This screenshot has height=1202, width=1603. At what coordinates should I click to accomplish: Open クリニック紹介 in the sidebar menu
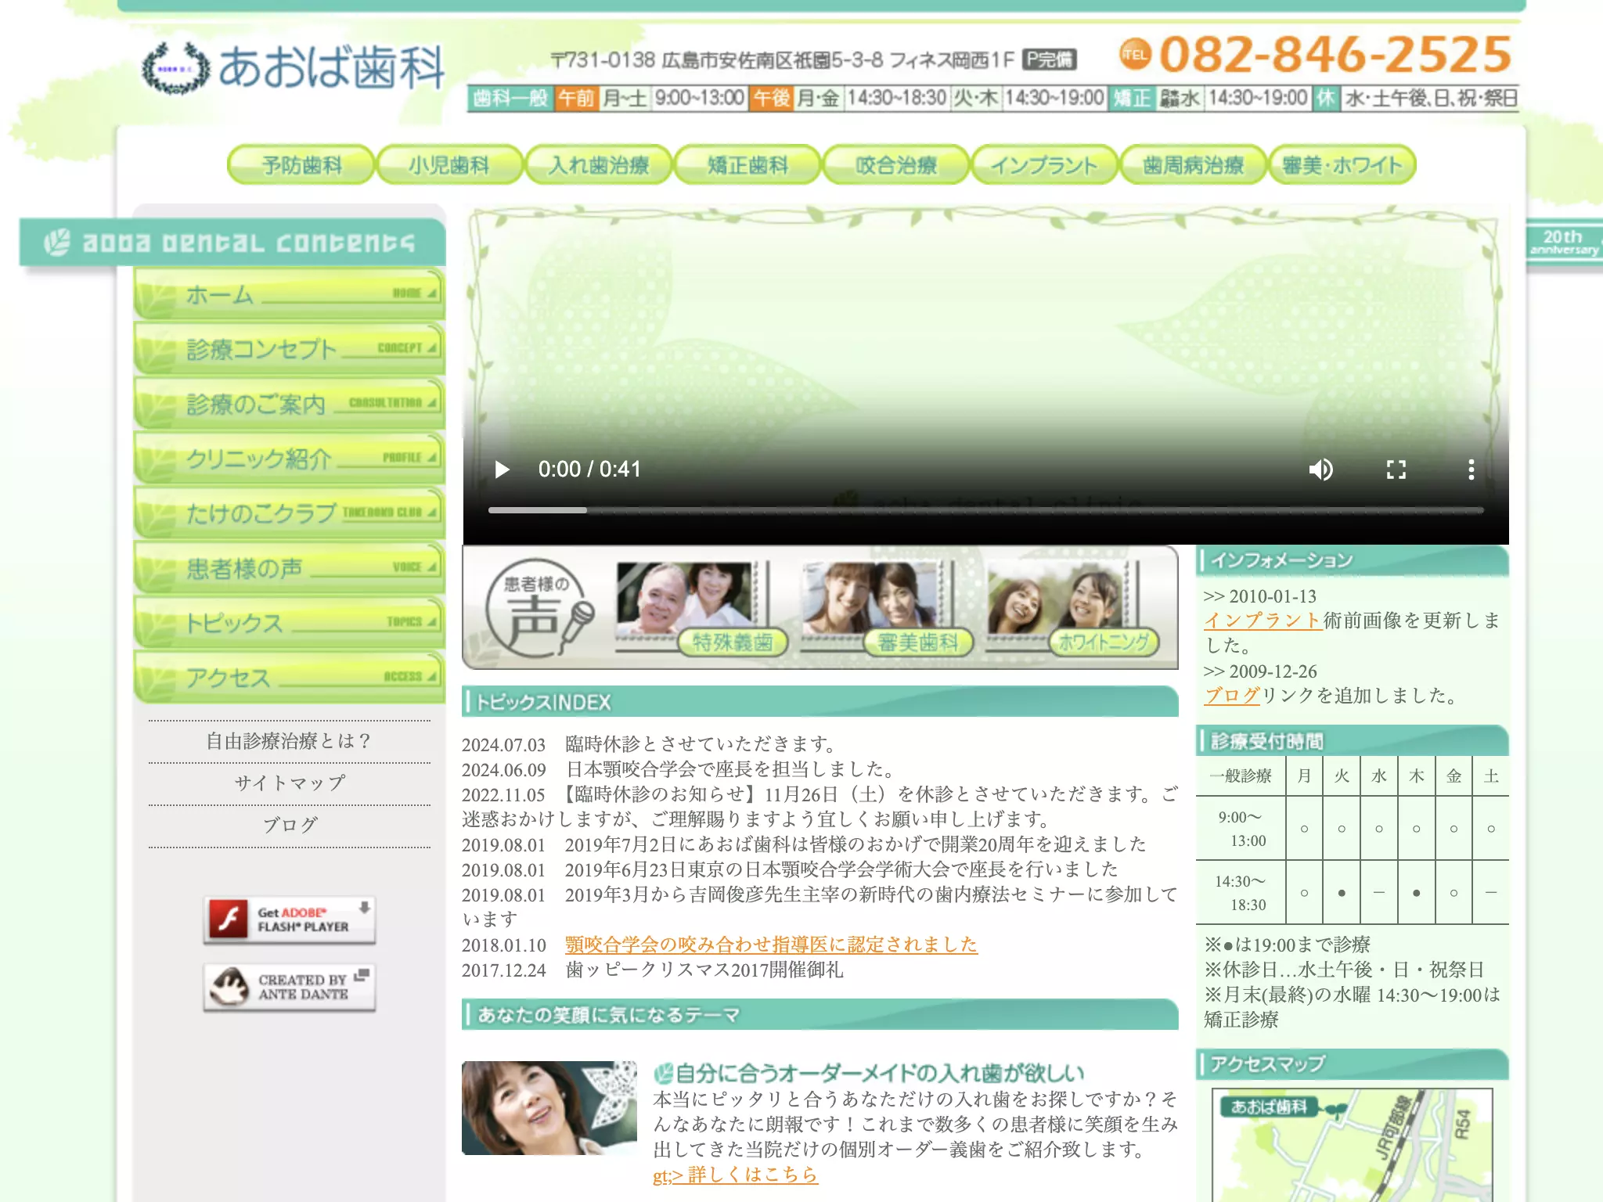coord(289,459)
